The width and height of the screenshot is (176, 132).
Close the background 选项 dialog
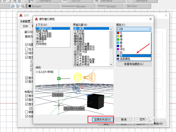pos(166,15)
